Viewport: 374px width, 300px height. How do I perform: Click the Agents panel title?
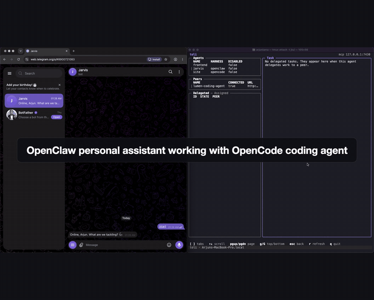198,58
